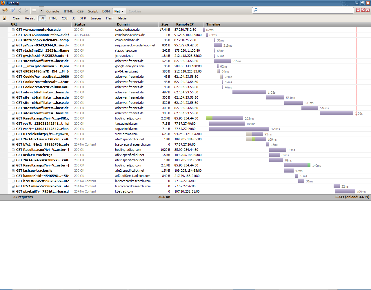Show only Flash requests
371x290 pixels.
click(x=110, y=18)
